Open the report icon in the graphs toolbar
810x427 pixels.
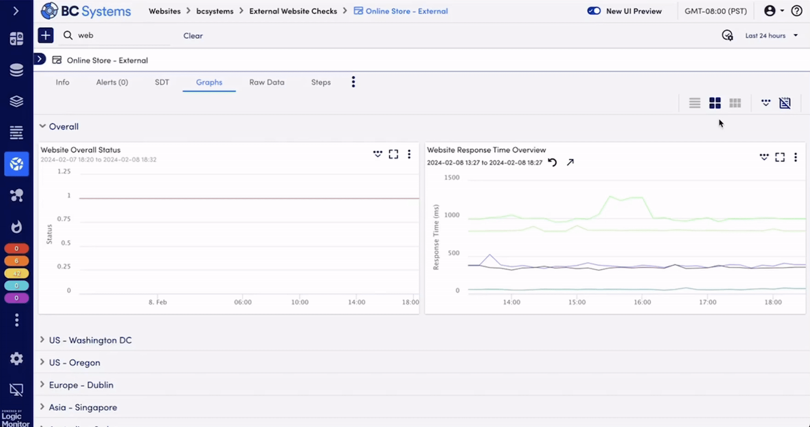(x=785, y=103)
